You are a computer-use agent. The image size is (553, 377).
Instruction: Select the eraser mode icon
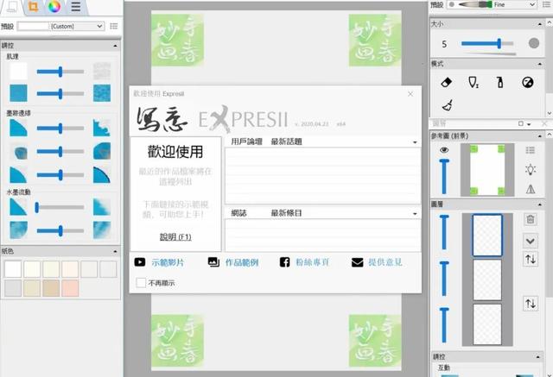(x=447, y=82)
